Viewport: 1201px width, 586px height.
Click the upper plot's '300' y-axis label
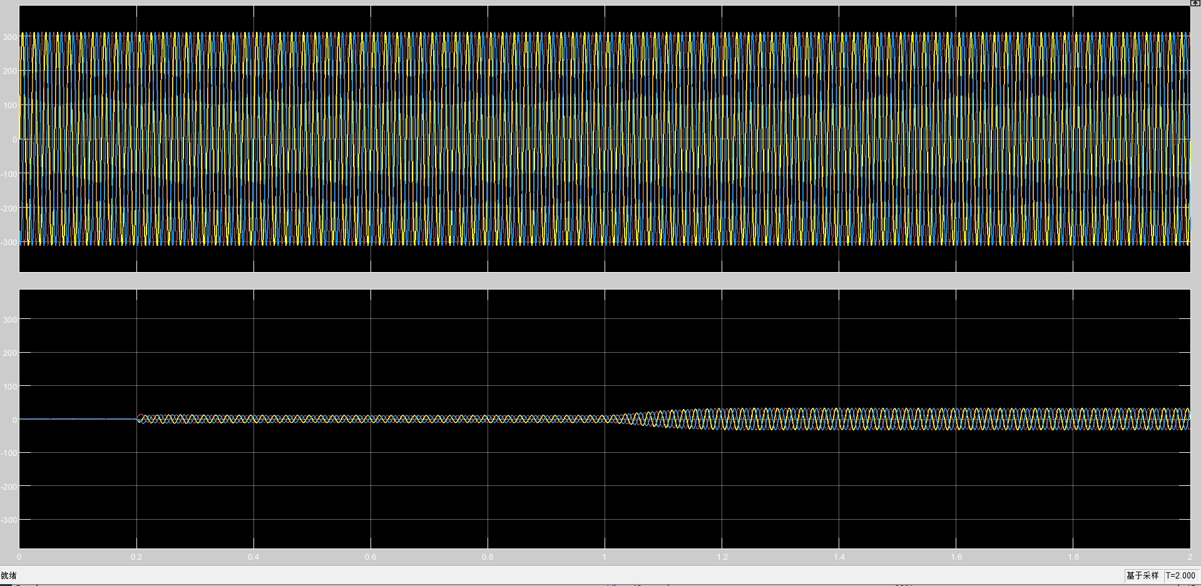(x=11, y=37)
